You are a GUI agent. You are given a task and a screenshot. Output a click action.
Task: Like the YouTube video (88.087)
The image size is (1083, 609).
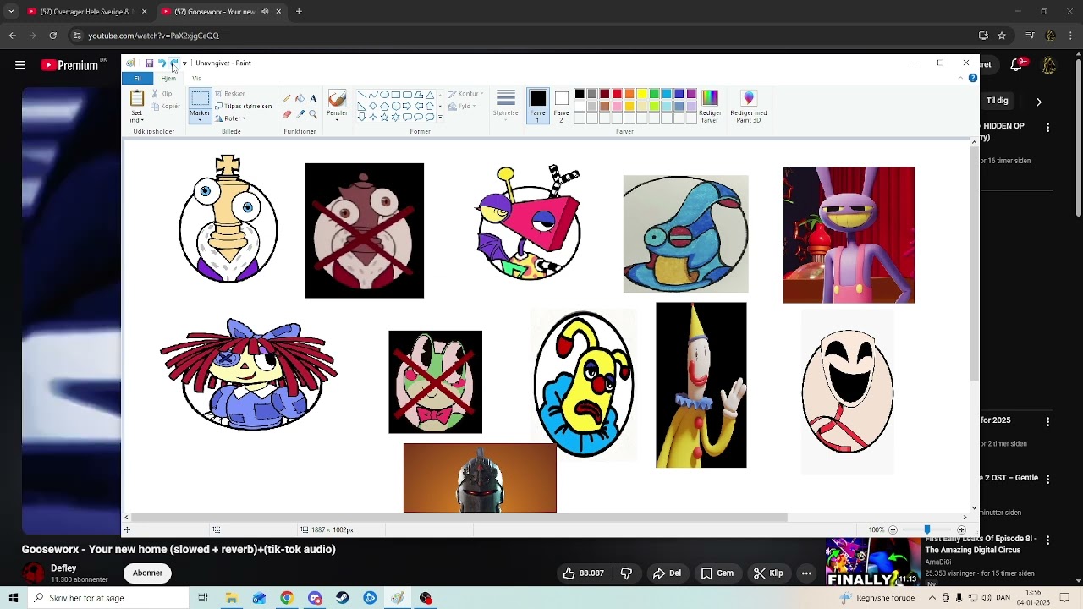pyautogui.click(x=583, y=573)
